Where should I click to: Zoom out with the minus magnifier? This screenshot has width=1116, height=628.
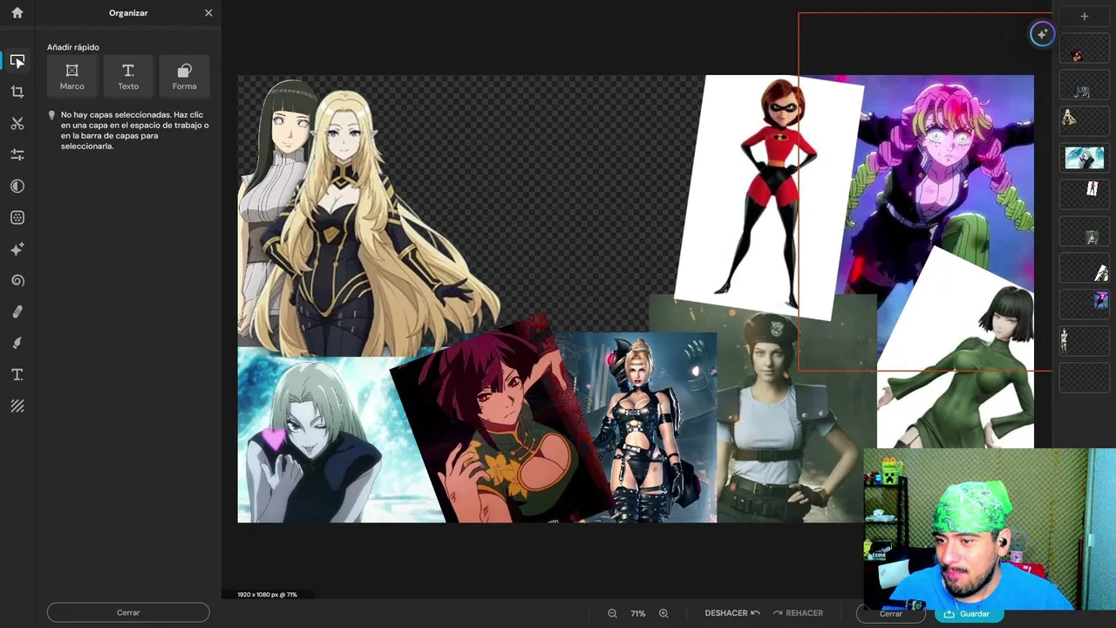click(612, 613)
